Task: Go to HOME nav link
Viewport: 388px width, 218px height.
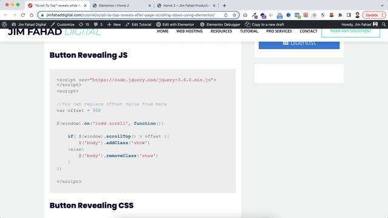Action: (x=162, y=31)
